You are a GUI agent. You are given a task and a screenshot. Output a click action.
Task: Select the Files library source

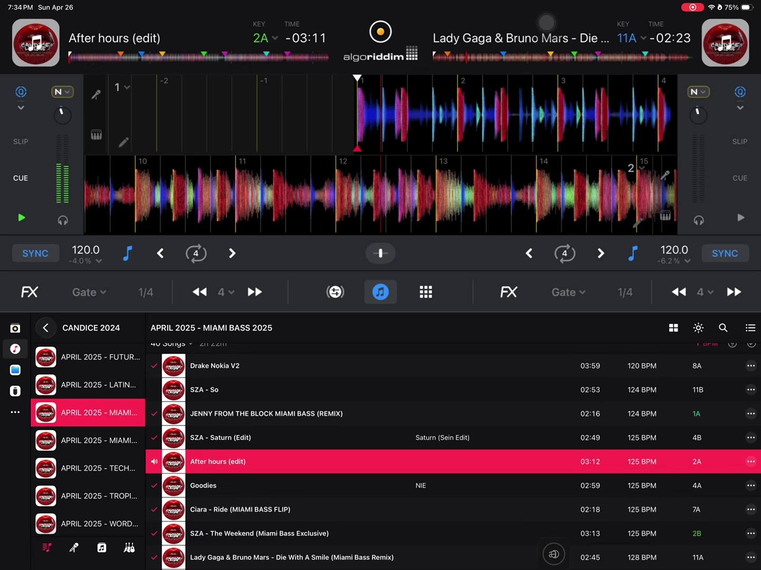[x=15, y=370]
